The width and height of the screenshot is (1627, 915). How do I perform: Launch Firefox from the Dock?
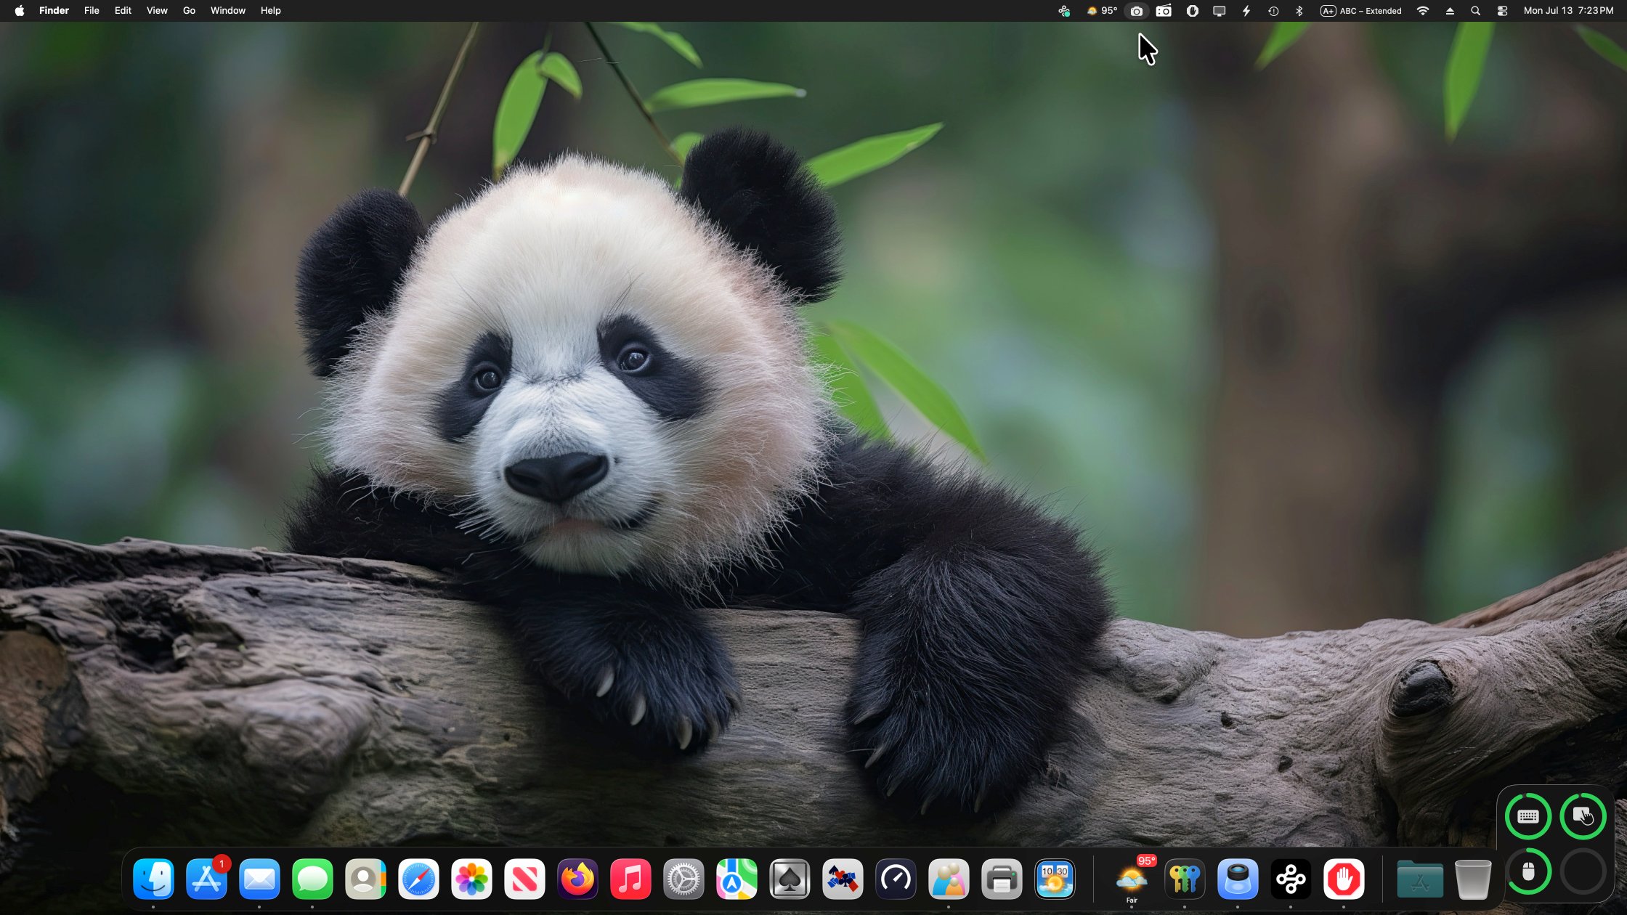click(x=577, y=879)
